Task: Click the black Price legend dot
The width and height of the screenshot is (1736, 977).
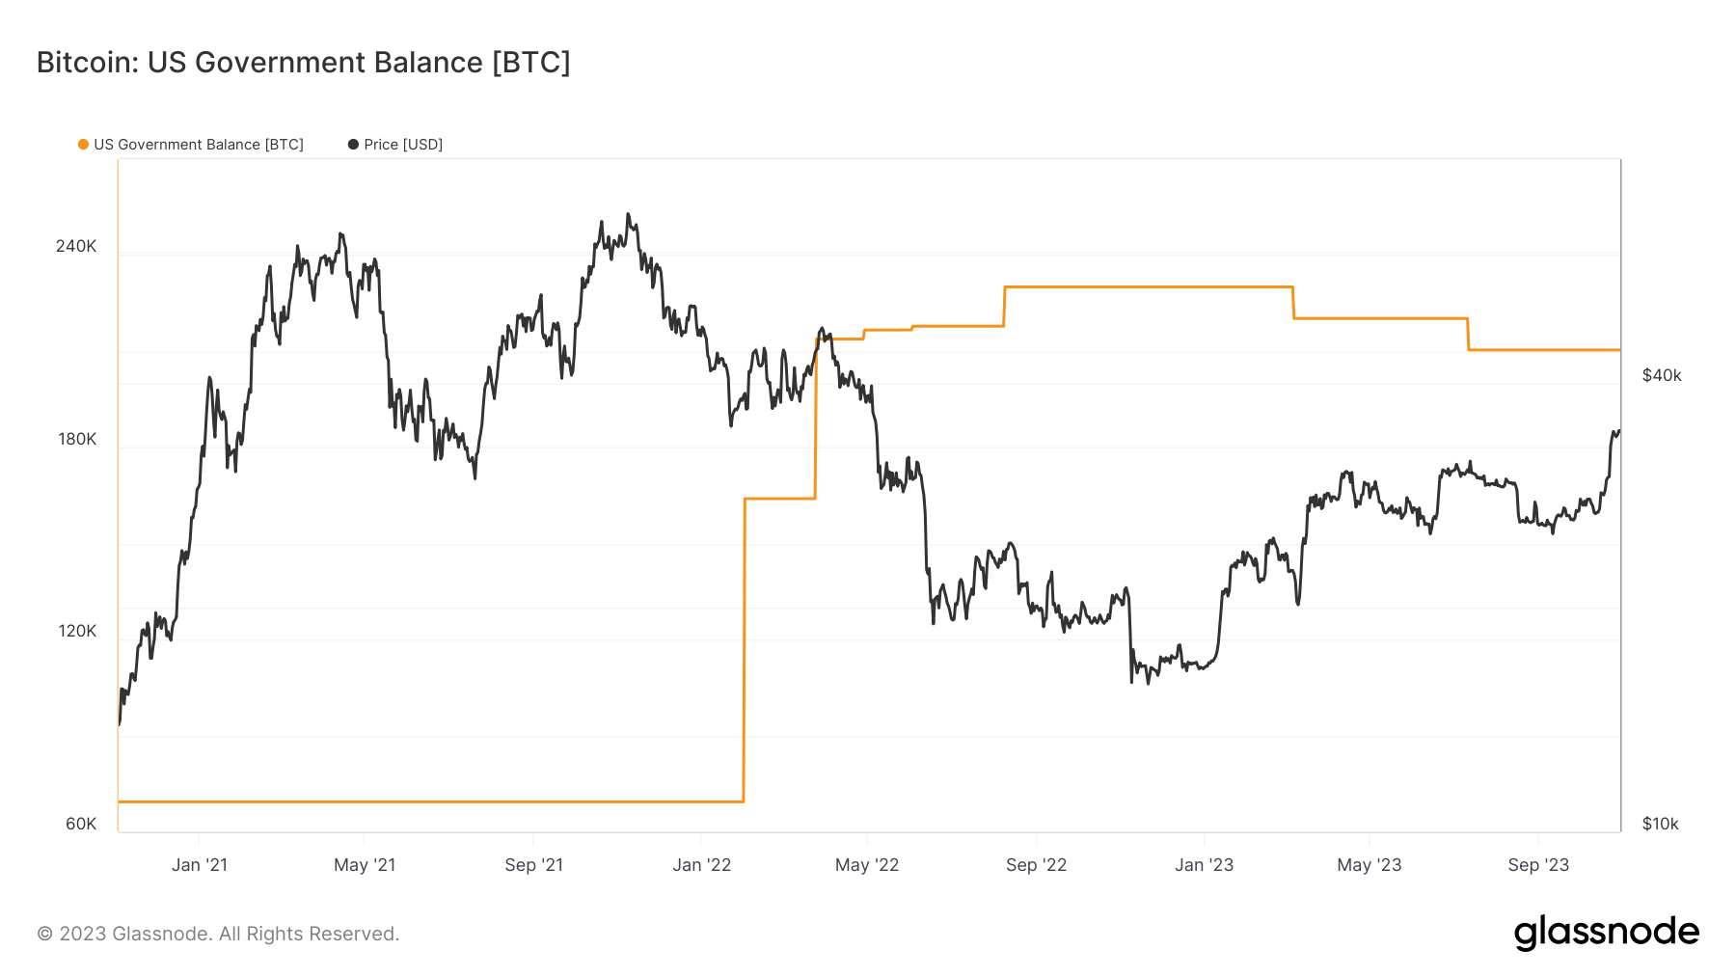Action: click(x=354, y=145)
